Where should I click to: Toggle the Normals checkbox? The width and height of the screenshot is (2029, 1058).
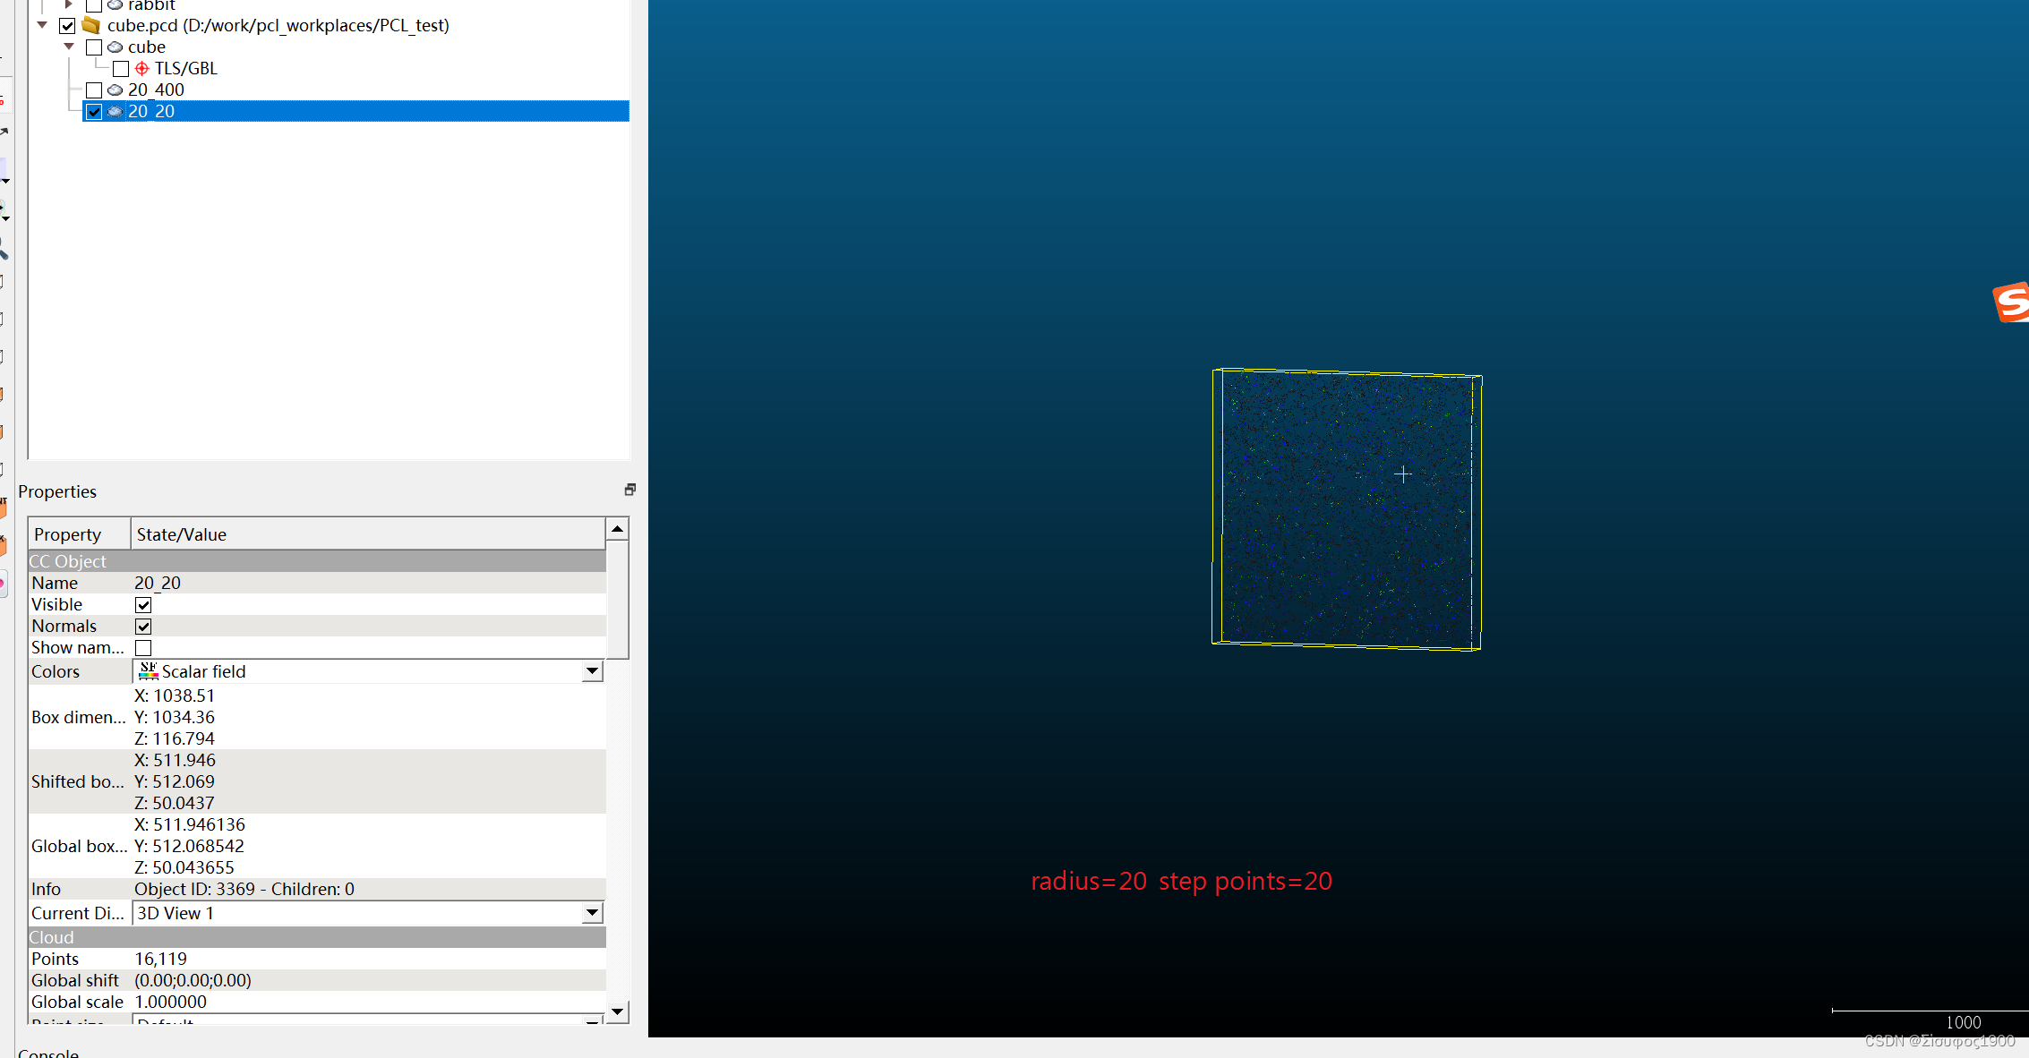(x=143, y=627)
